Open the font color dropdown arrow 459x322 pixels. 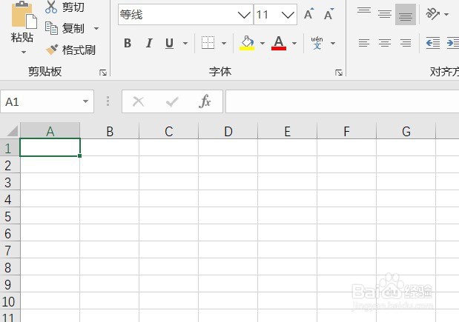click(294, 43)
